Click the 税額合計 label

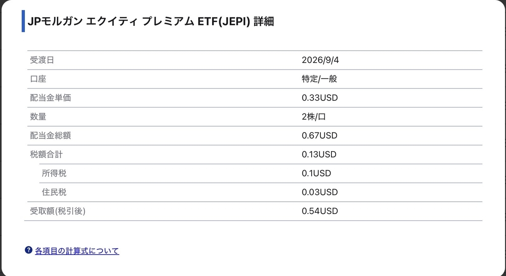tap(46, 154)
